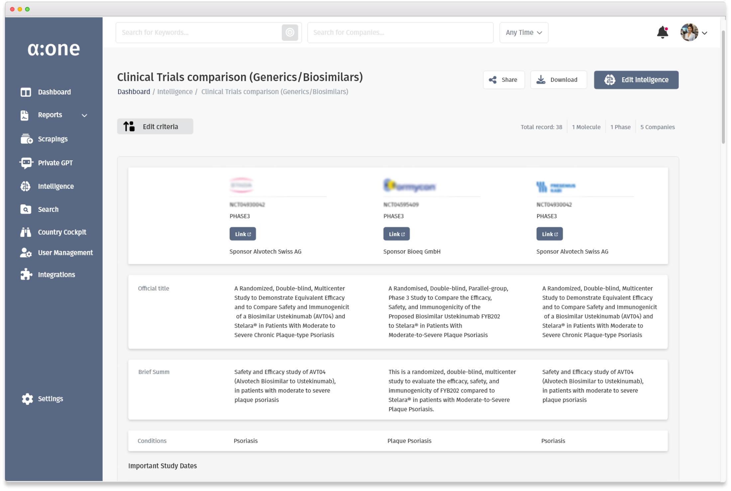Expand the Reports menu chevron
Screen dimensions: 731x491
click(x=84, y=115)
